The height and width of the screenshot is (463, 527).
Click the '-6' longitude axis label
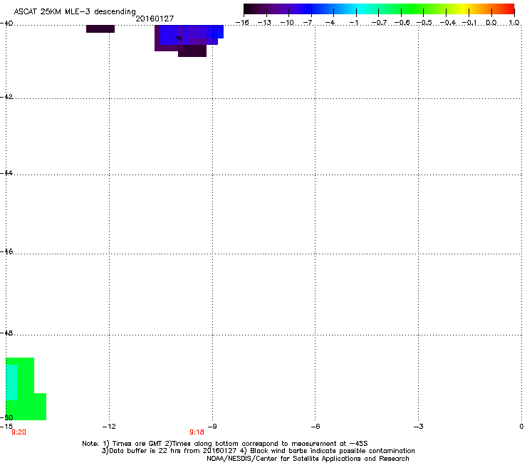tap(315, 427)
